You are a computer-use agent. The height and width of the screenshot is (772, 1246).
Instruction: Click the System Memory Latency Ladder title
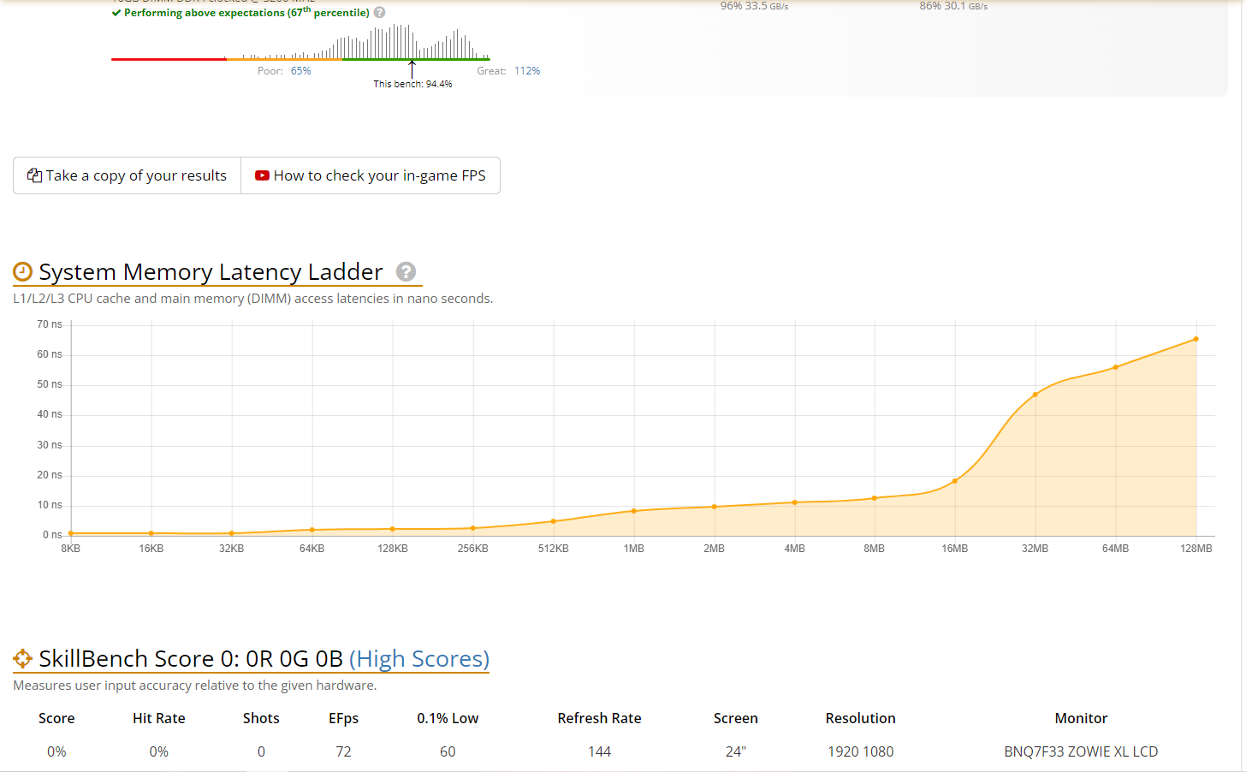(211, 271)
